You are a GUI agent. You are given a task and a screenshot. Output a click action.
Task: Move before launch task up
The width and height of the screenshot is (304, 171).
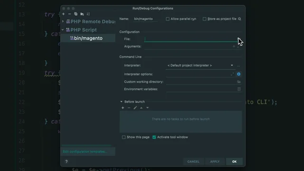coord(142,108)
